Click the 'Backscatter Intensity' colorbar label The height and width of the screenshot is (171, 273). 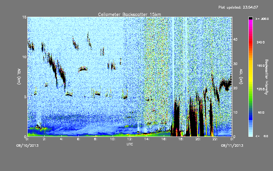click(x=267, y=77)
